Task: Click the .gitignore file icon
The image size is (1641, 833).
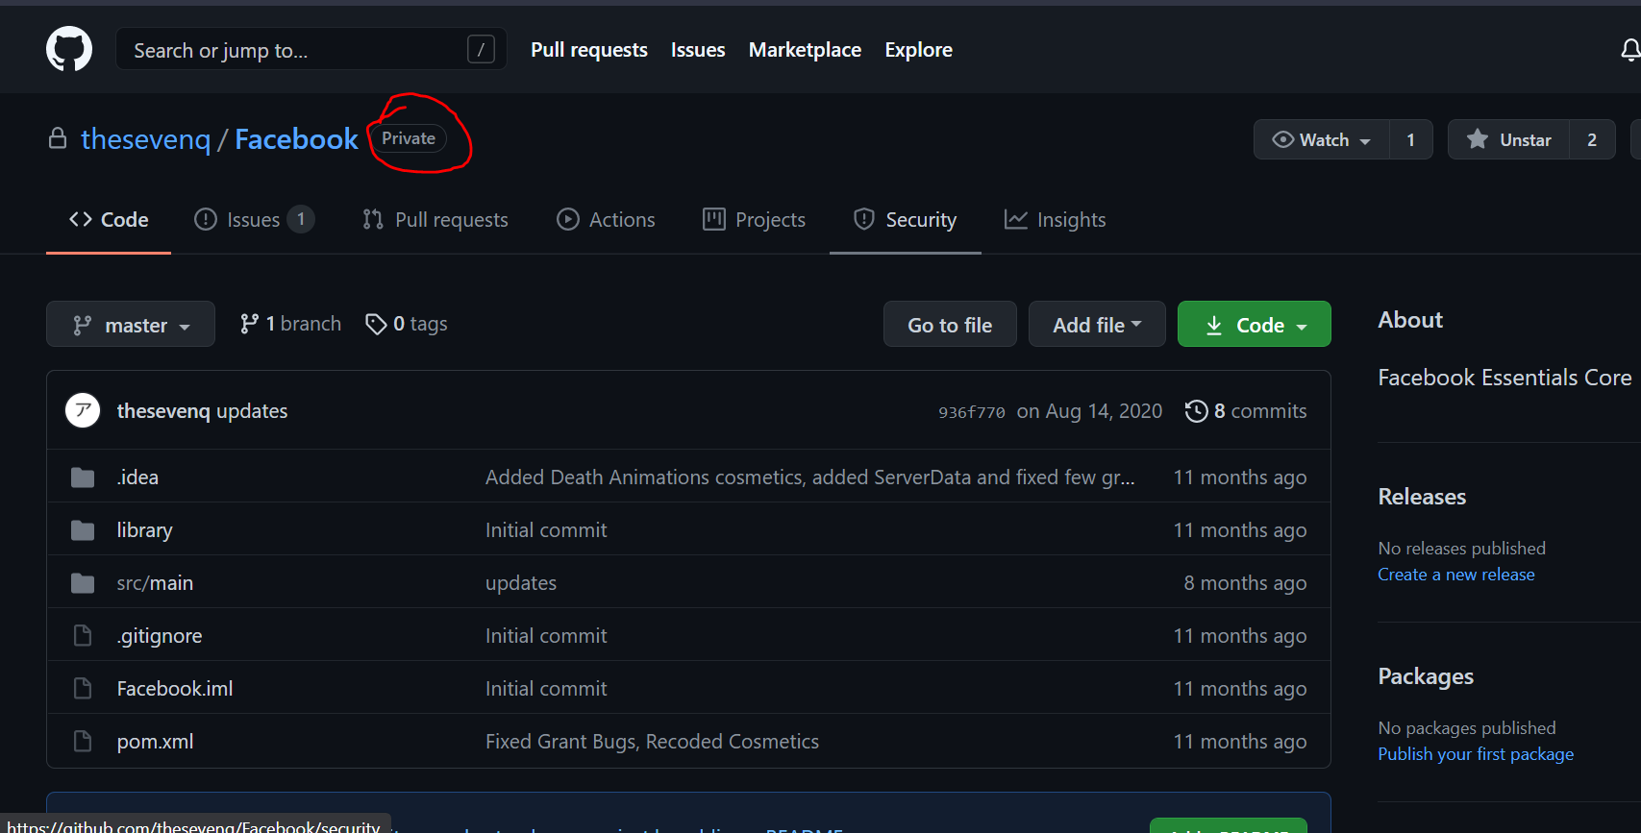Action: point(83,636)
